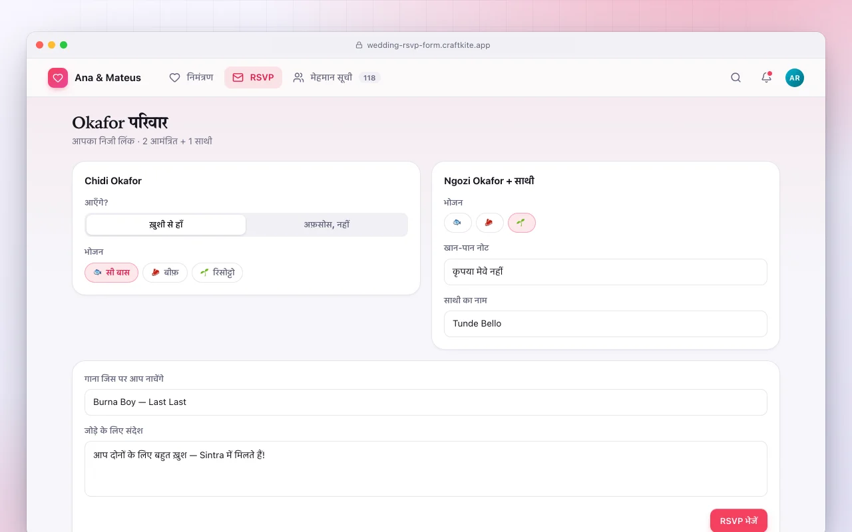Viewport: 852px width, 532px height.
Task: Click the खान-पान नोट input field
Action: (606, 272)
